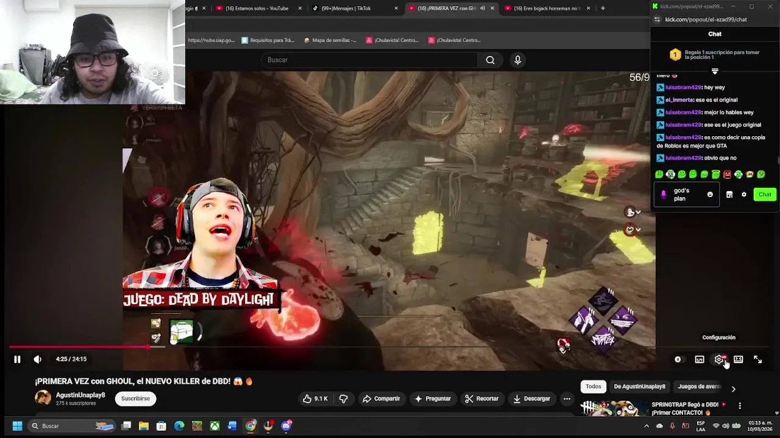Screen dimensions: 780x438
Task: Open nube.siap.go bookmark
Action: point(211,40)
